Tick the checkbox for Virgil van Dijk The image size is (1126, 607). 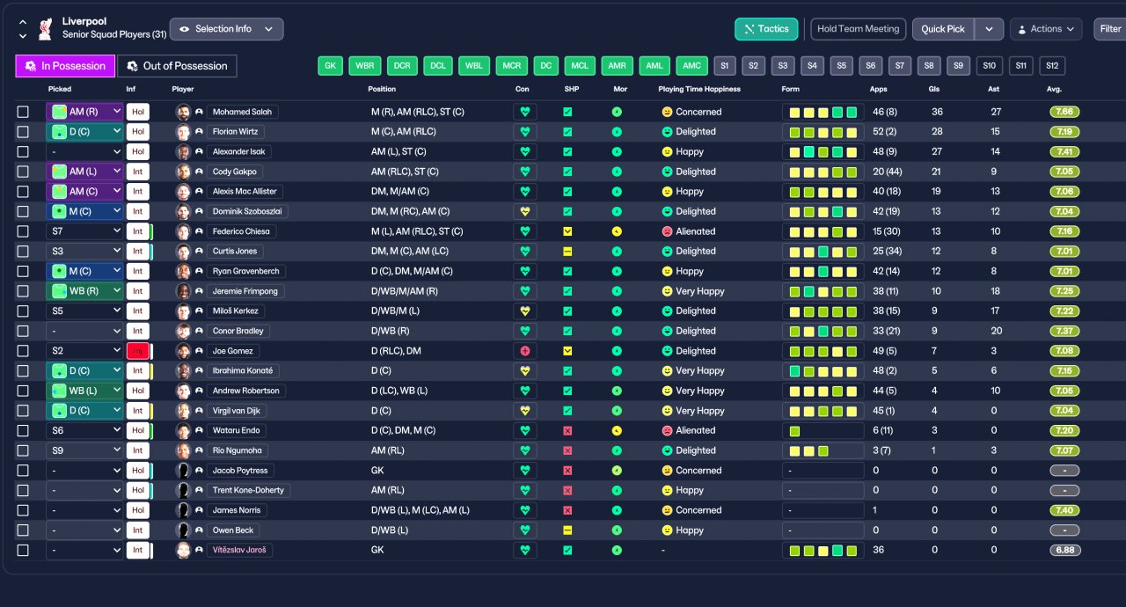pos(23,411)
